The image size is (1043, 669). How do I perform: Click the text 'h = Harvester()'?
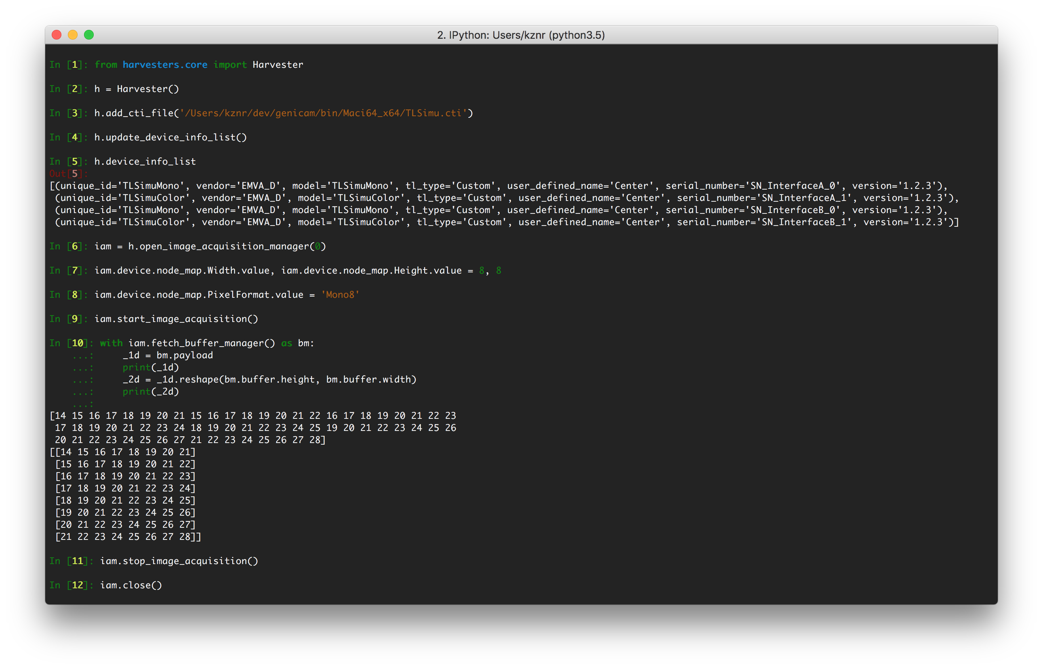pyautogui.click(x=137, y=89)
